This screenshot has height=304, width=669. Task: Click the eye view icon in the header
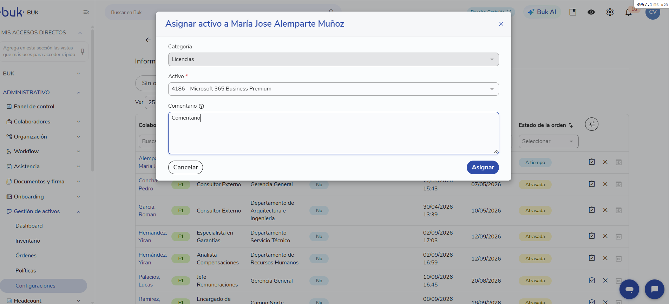tap(591, 12)
